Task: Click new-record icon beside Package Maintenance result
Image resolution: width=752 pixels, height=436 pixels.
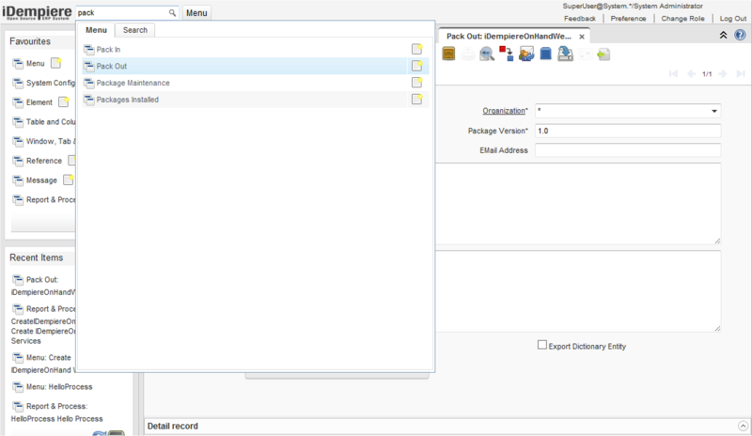Action: coord(417,83)
